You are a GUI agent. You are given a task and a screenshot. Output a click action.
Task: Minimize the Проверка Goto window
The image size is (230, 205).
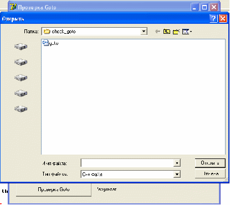click(195, 7)
